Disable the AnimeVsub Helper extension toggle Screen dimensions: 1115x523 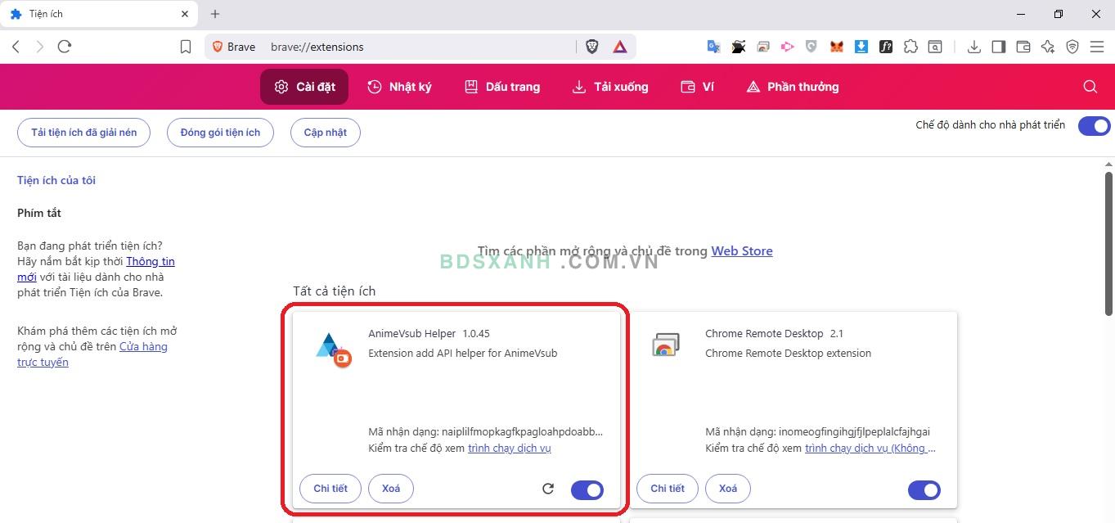[587, 489]
